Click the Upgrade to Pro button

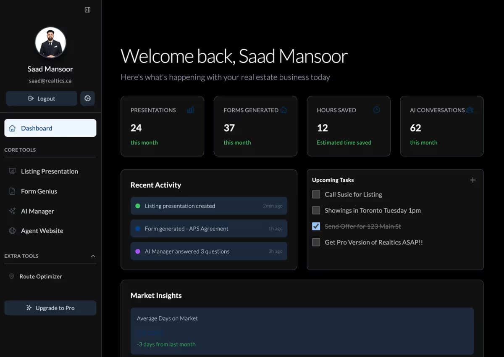coord(50,308)
